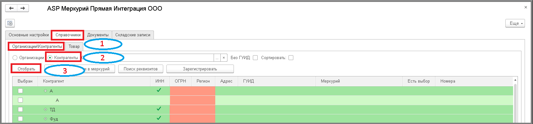
Task: Switch to the Товар sub-tab
Action: click(74, 46)
